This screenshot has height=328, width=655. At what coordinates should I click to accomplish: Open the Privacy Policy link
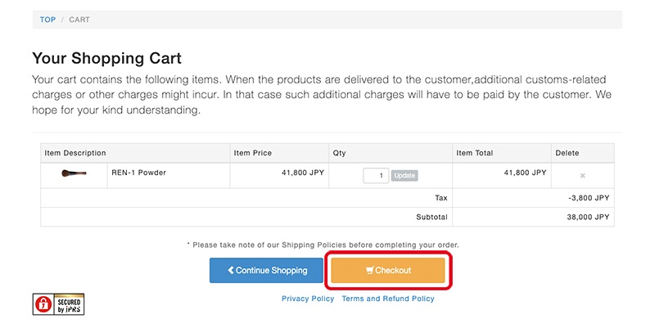(x=308, y=299)
